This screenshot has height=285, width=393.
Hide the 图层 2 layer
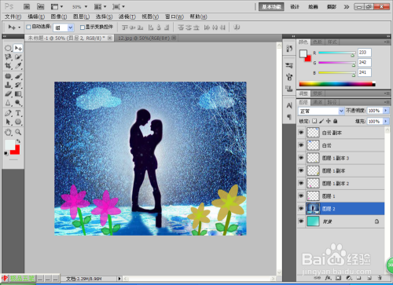coord(301,209)
